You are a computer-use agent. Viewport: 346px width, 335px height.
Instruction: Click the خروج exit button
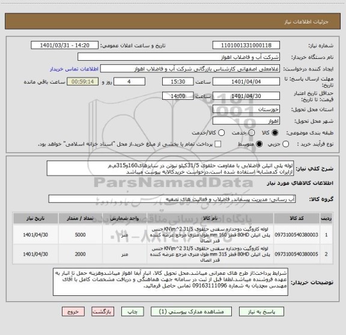tap(73, 312)
